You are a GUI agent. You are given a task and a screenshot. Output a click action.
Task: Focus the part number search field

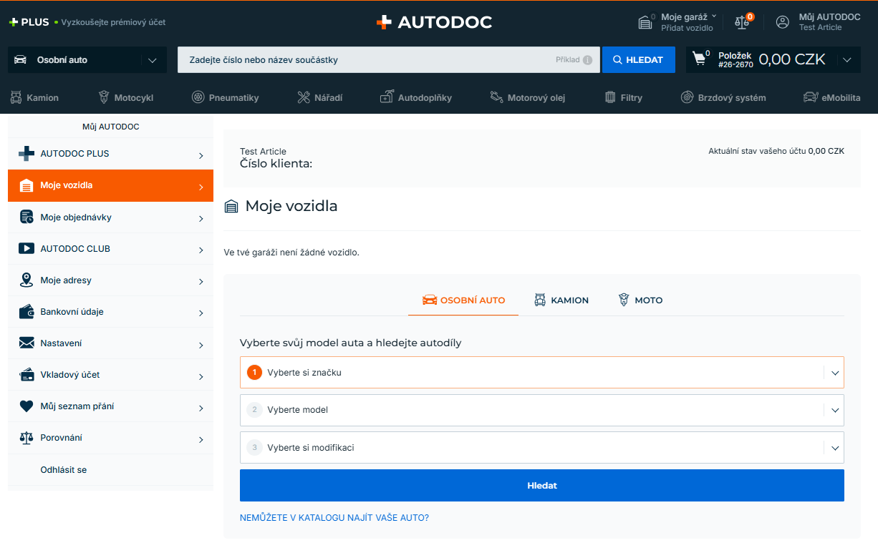(x=365, y=60)
